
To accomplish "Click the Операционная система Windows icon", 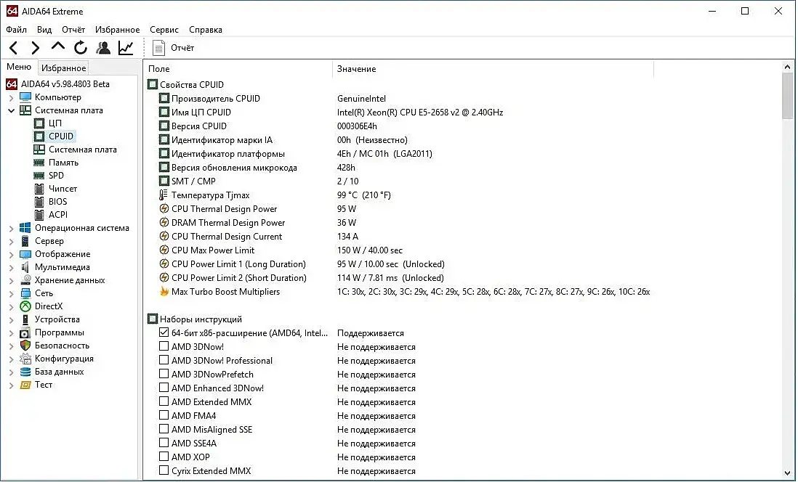I will tap(25, 228).
